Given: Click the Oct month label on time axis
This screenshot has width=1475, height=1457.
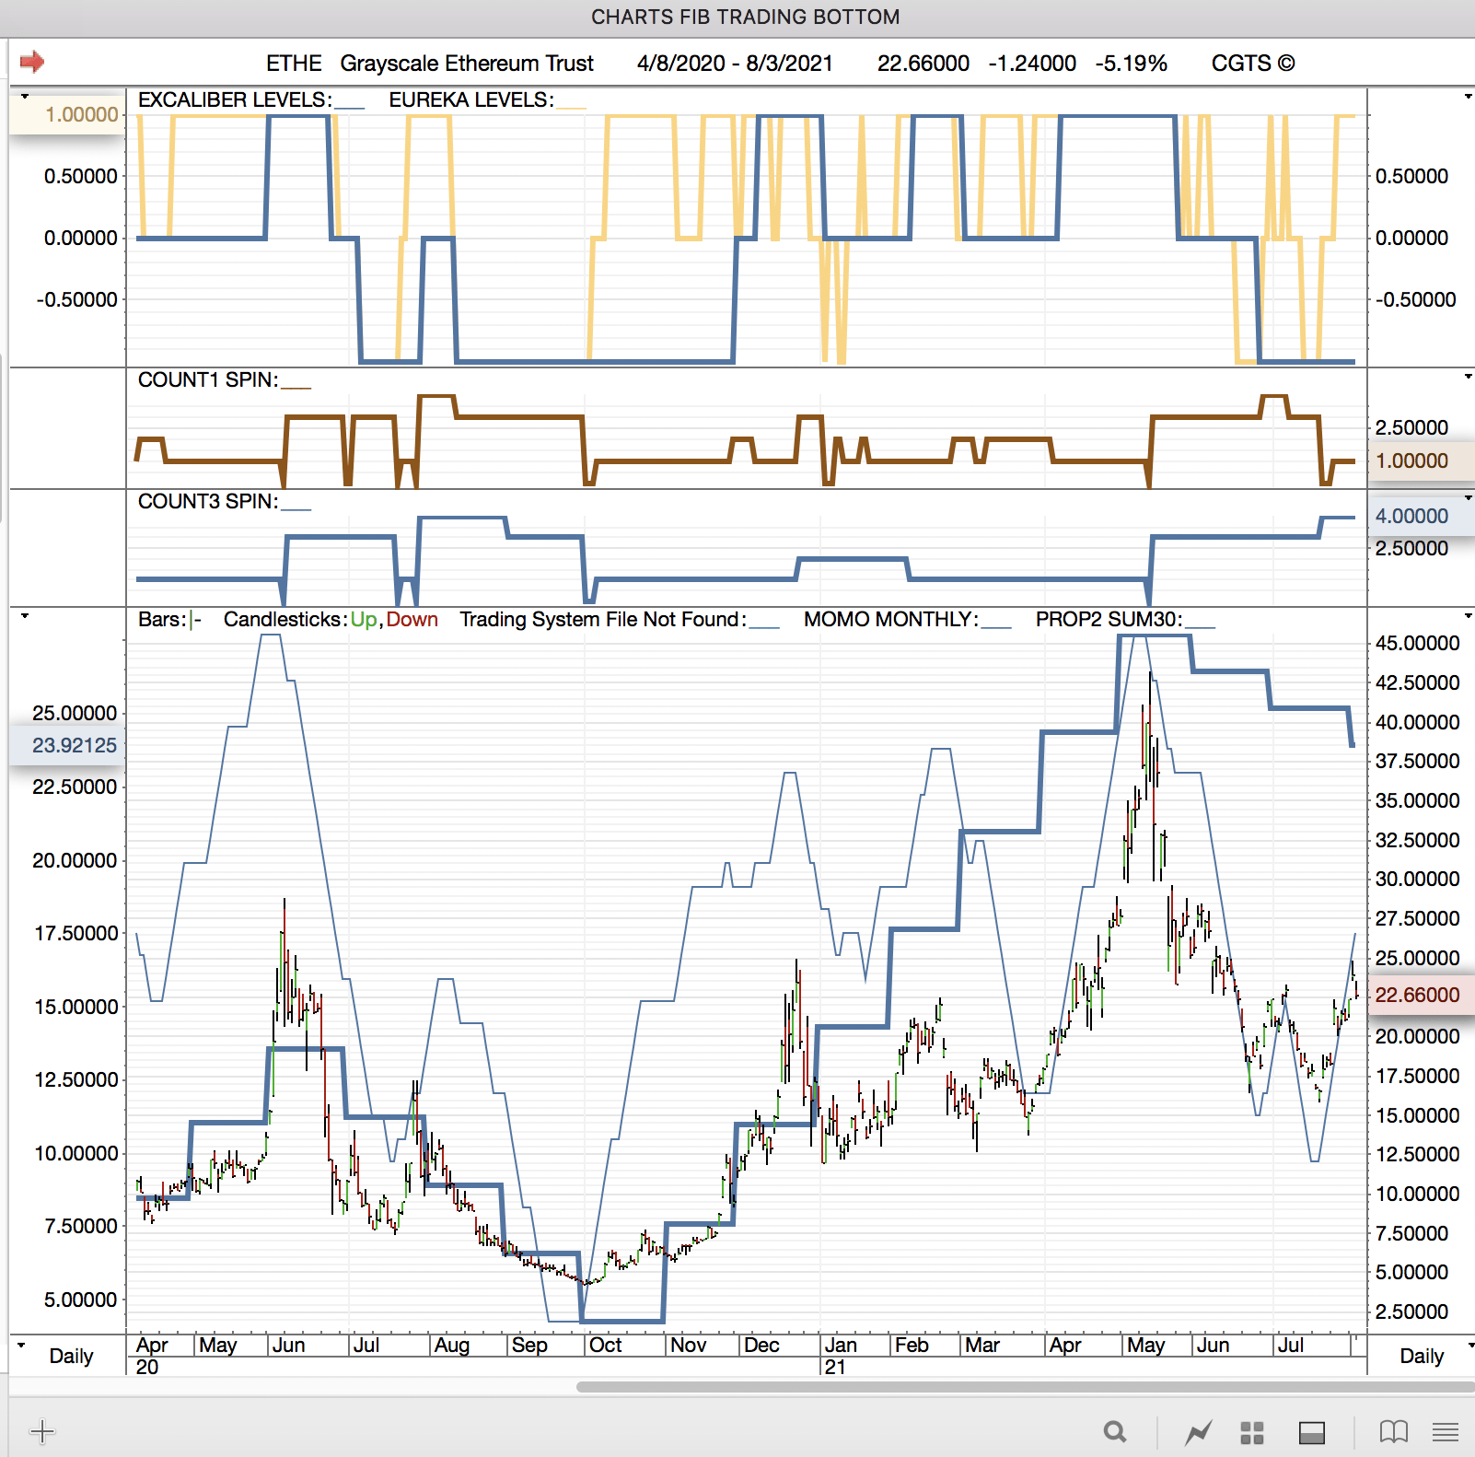Looking at the screenshot, I should [605, 1346].
